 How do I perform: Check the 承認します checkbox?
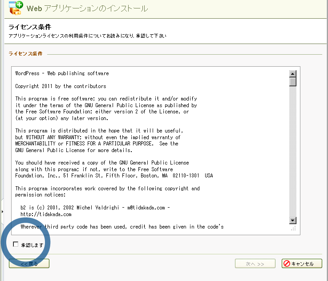[x=16, y=244]
